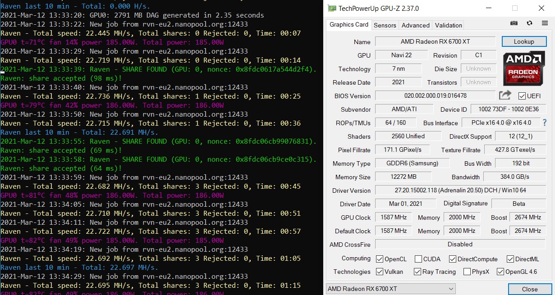Click the BIOS export icon next to BIOS Version
The height and width of the screenshot is (295, 555).
pos(505,95)
